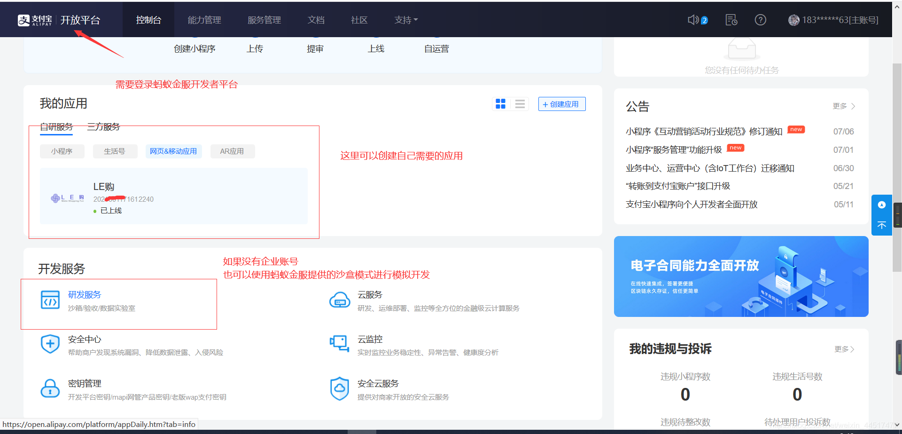Click the 违规生活号数 count

(797, 395)
